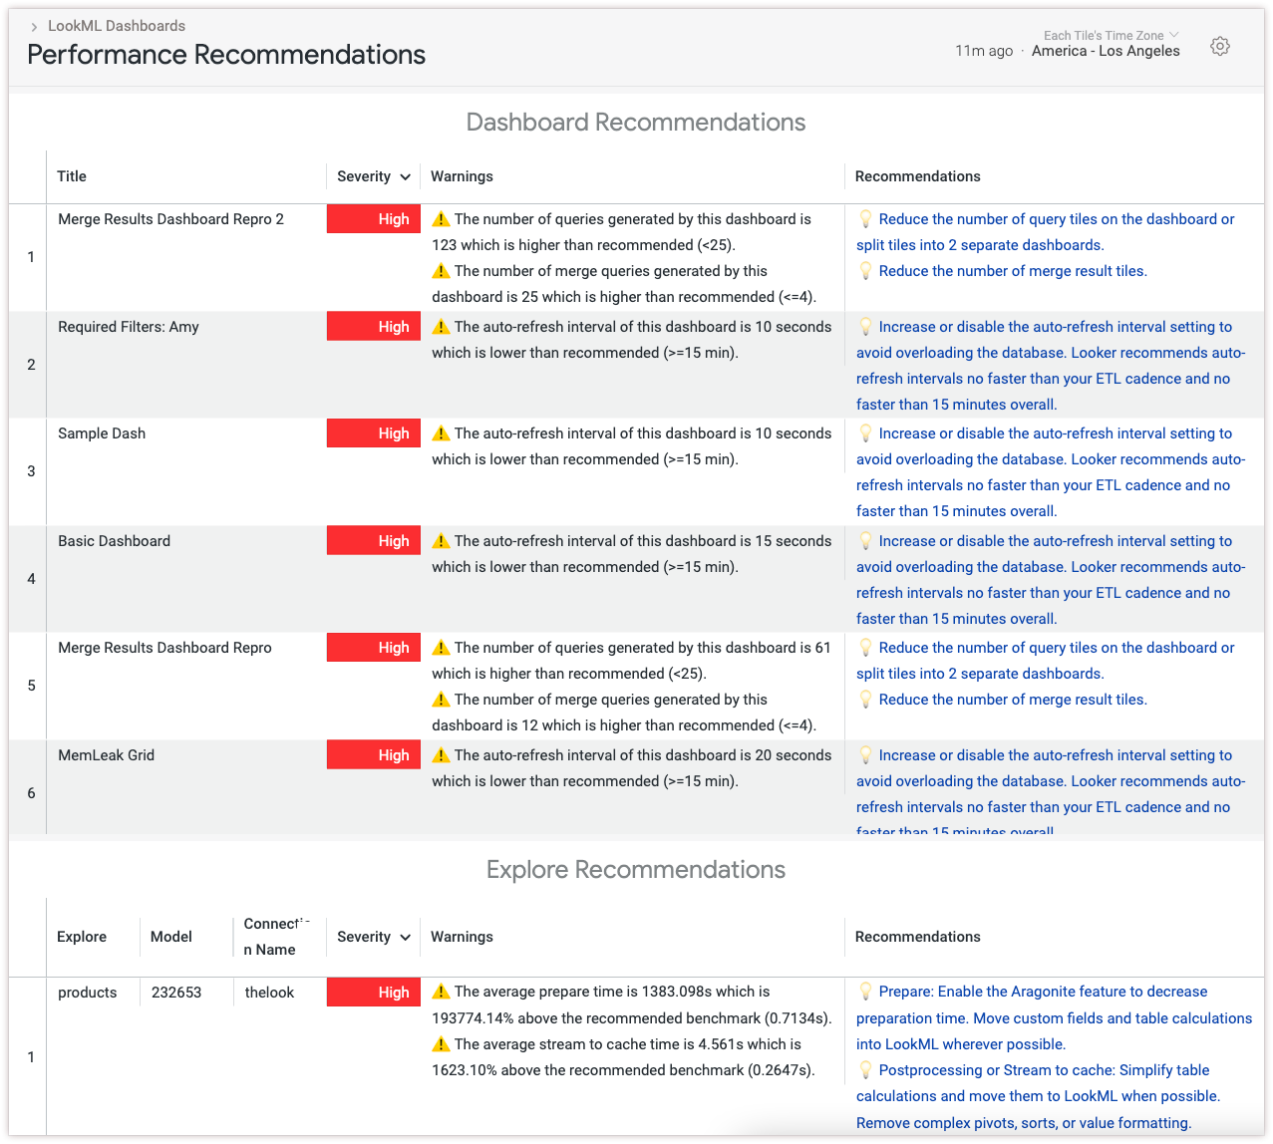Open the dashboard settings gear icon
Screen dimensions: 1273x1144
point(1219,47)
